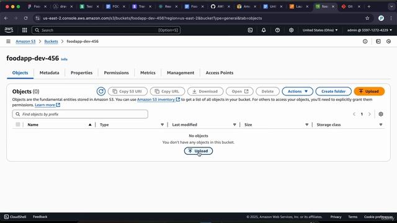Click the Delete button
Viewport: 397px width, 223px height.
tap(267, 91)
